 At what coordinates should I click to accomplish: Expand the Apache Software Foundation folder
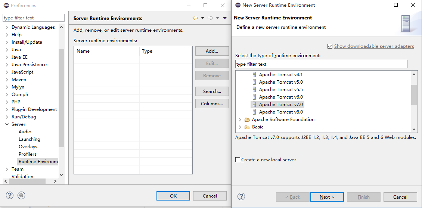[x=240, y=119]
